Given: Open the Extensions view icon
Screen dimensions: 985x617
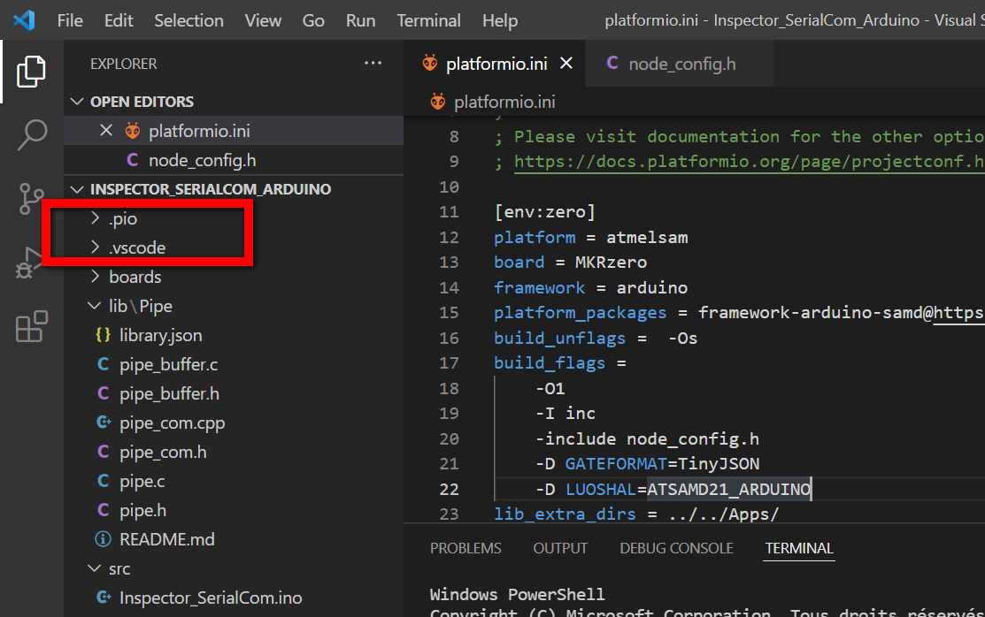Looking at the screenshot, I should click(x=32, y=327).
